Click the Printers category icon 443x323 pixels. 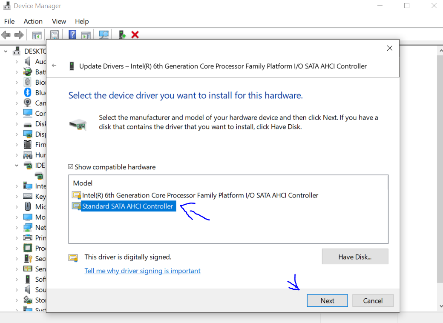pyautogui.click(x=27, y=237)
